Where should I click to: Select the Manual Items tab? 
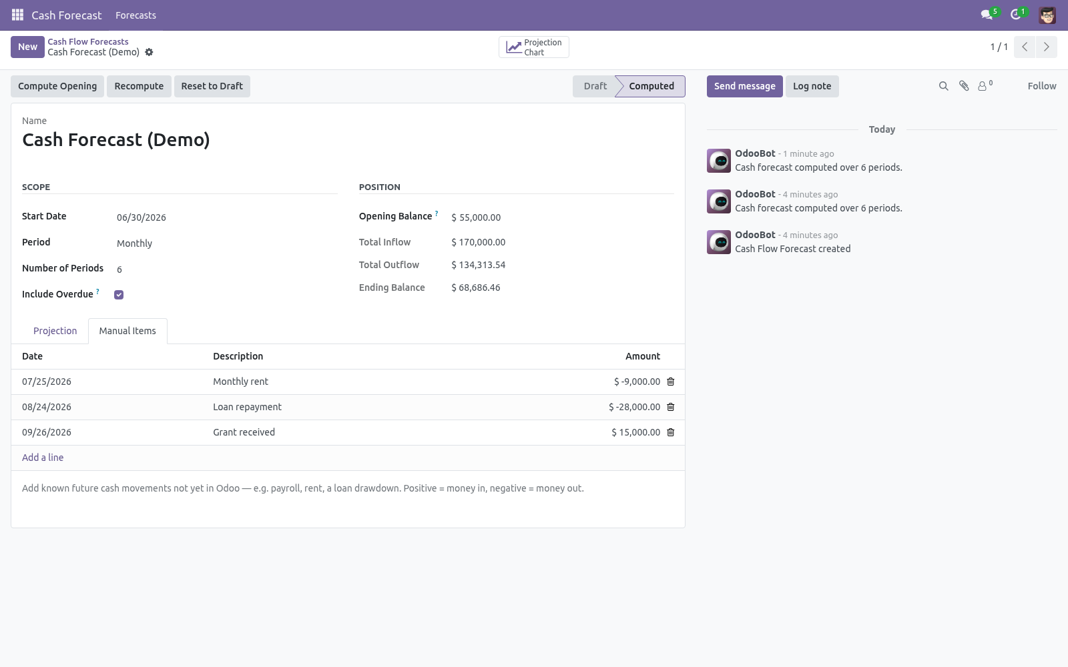pos(127,331)
